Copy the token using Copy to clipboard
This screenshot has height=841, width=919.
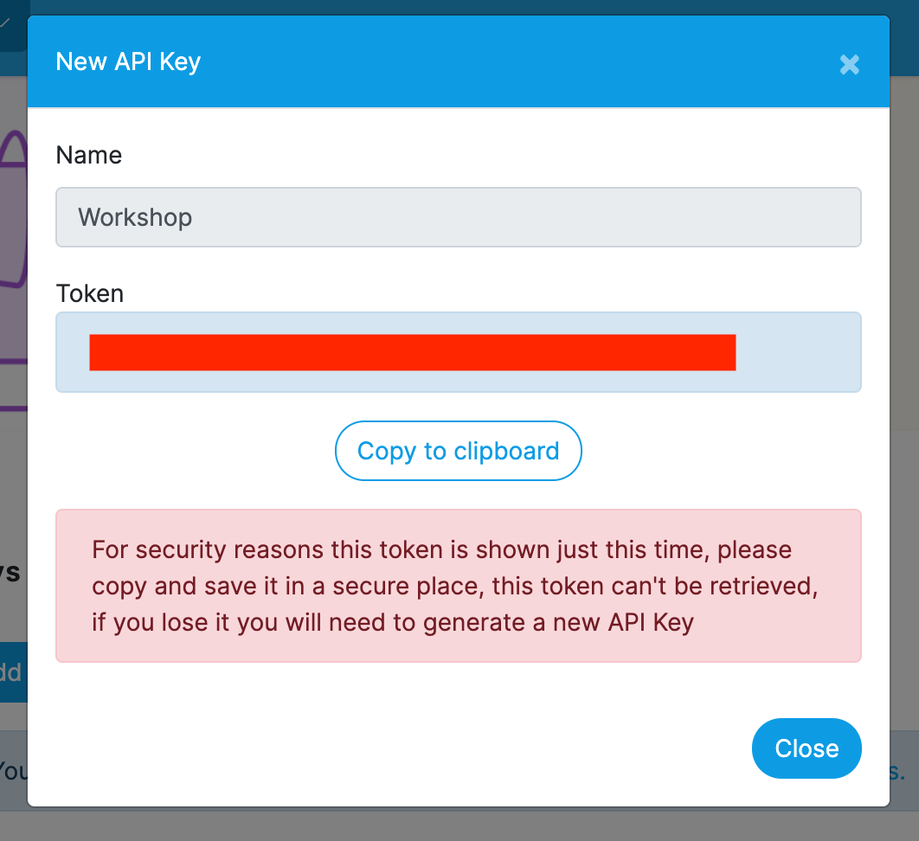(x=459, y=451)
